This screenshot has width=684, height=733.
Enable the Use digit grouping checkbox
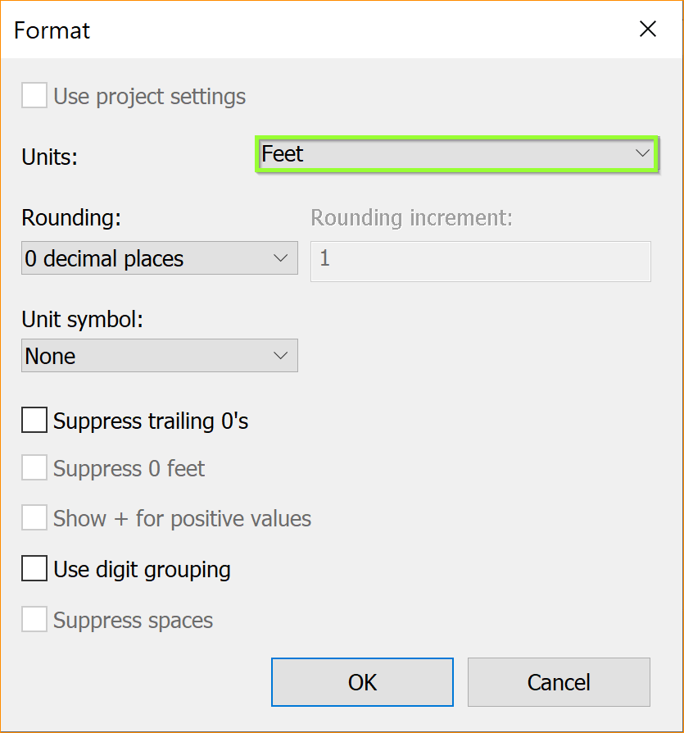pos(34,568)
